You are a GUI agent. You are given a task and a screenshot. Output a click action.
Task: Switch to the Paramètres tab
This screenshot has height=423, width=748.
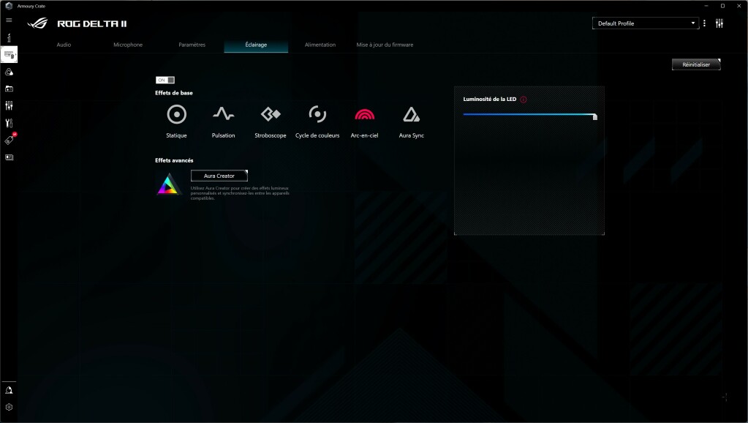[x=192, y=45]
